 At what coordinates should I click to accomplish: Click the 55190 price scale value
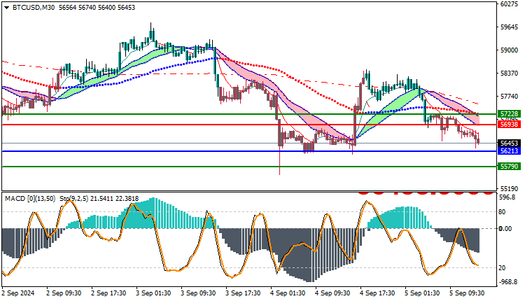(x=509, y=188)
